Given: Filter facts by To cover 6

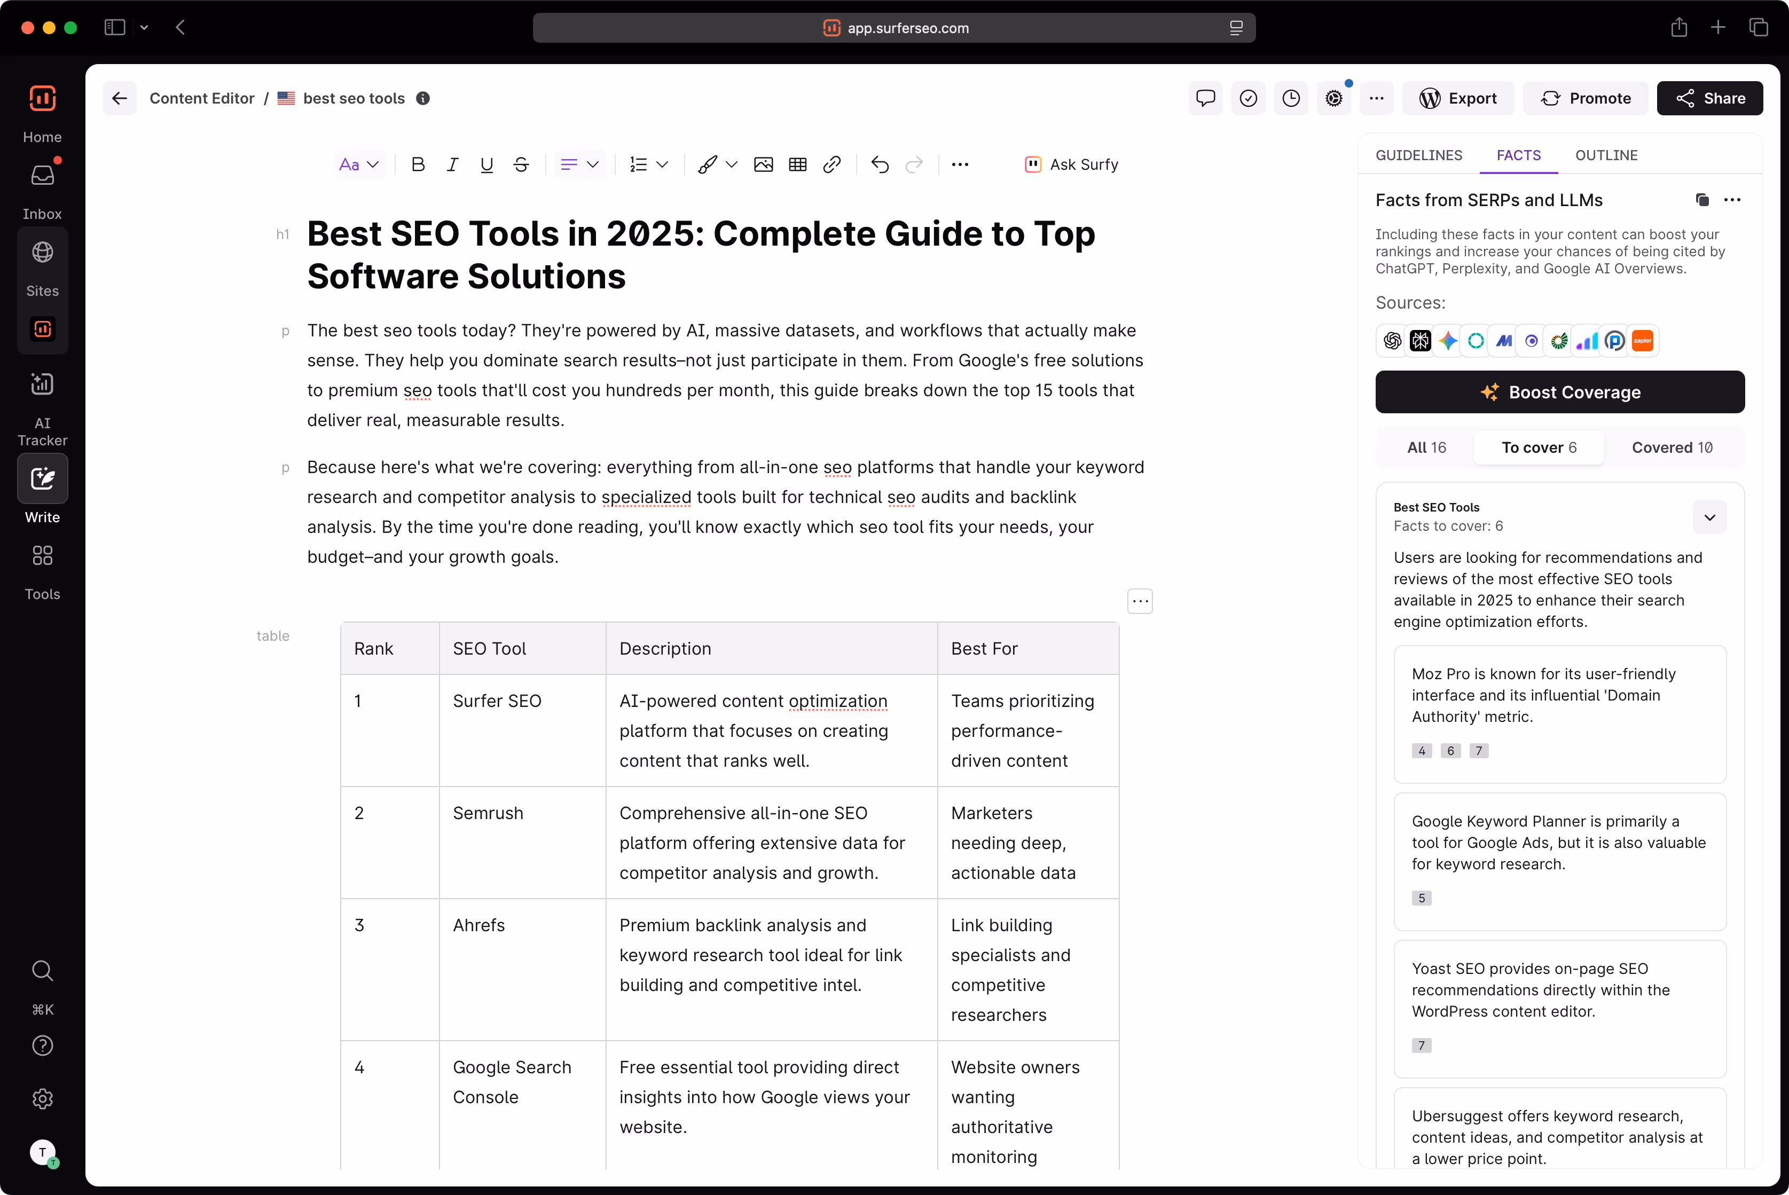Looking at the screenshot, I should [x=1538, y=447].
